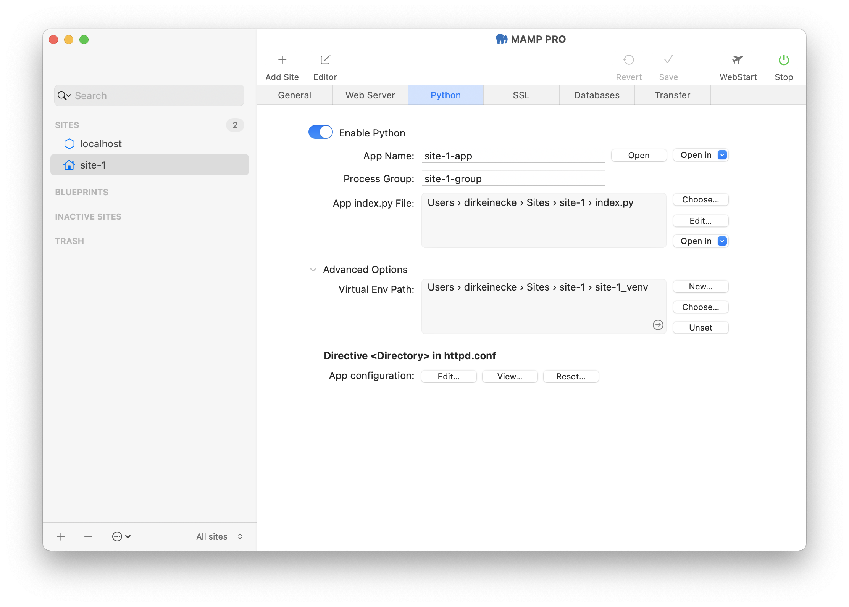This screenshot has width=849, height=607.
Task: Click the green Stop power icon
Action: point(784,60)
